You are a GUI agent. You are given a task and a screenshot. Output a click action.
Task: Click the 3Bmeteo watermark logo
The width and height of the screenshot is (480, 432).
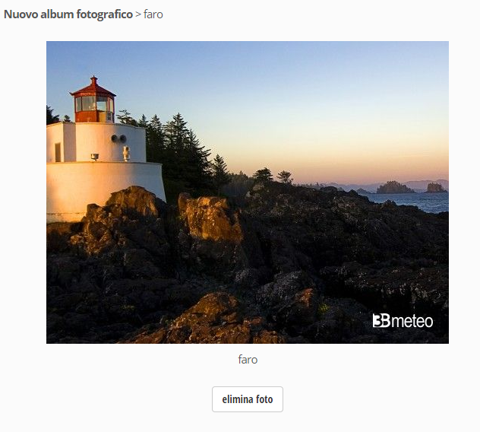pyautogui.click(x=403, y=321)
